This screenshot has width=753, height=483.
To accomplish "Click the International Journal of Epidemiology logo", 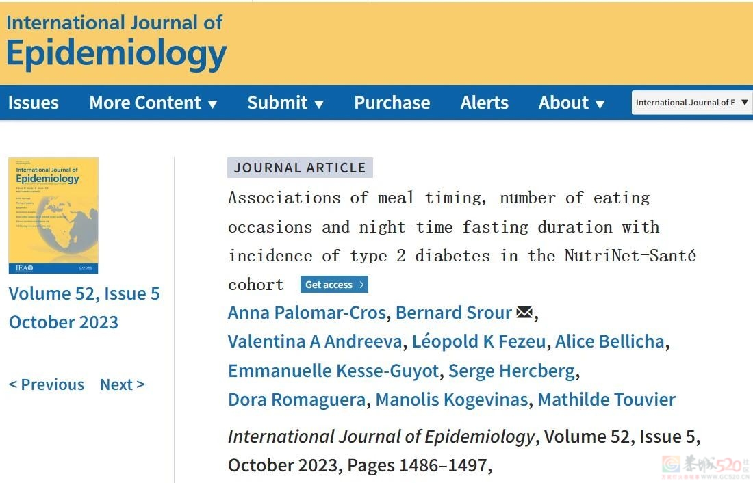I will [x=116, y=41].
